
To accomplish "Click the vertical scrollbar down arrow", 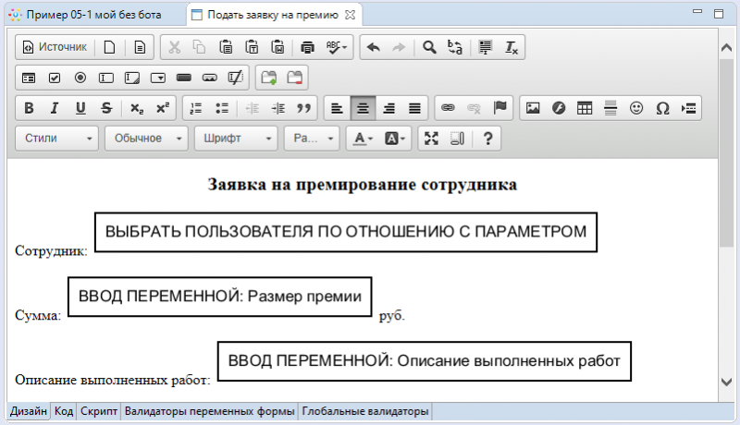I will point(726,381).
